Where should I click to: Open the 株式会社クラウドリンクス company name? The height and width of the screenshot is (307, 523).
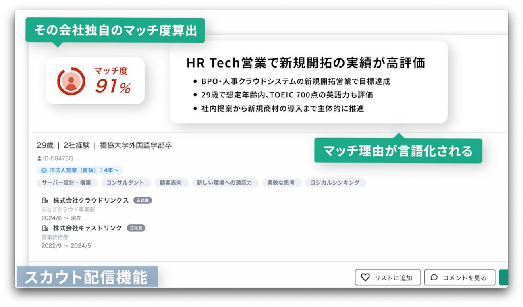point(91,200)
